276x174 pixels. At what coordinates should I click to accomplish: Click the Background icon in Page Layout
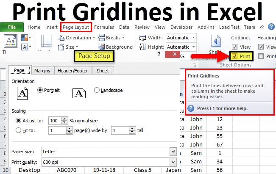[101, 47]
